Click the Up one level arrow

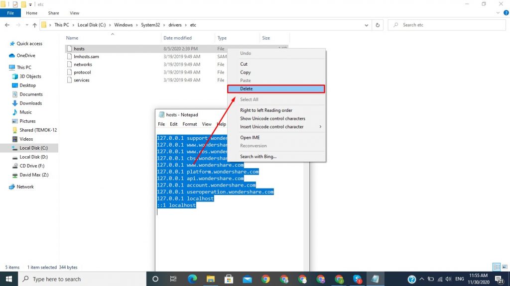tap(34, 25)
